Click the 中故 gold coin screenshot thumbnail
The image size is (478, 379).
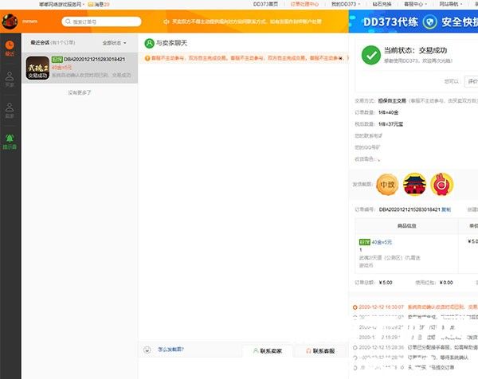[x=387, y=185]
